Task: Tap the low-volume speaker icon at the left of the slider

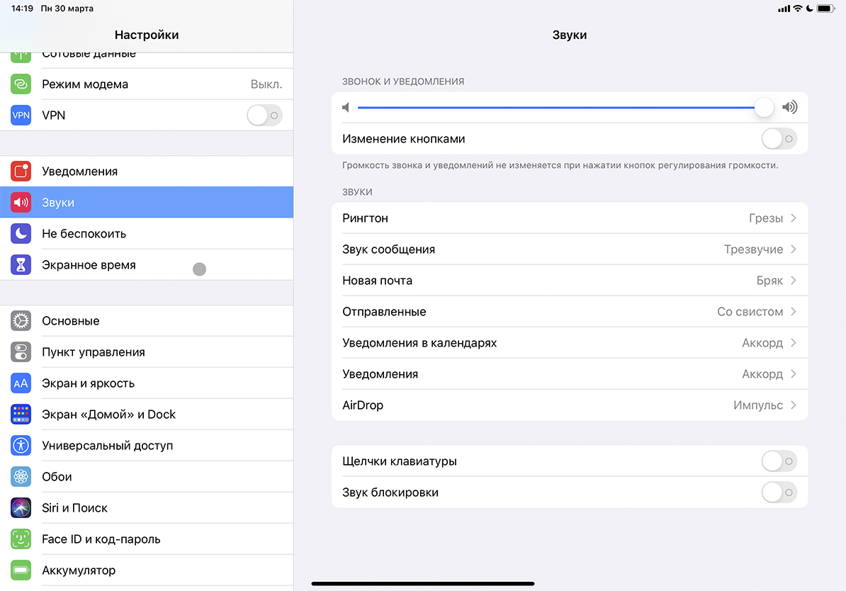Action: tap(346, 108)
